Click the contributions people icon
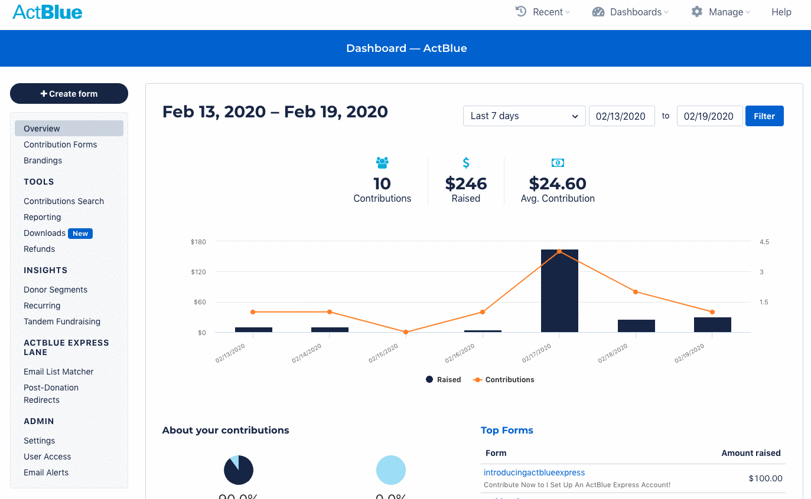 pos(382,162)
